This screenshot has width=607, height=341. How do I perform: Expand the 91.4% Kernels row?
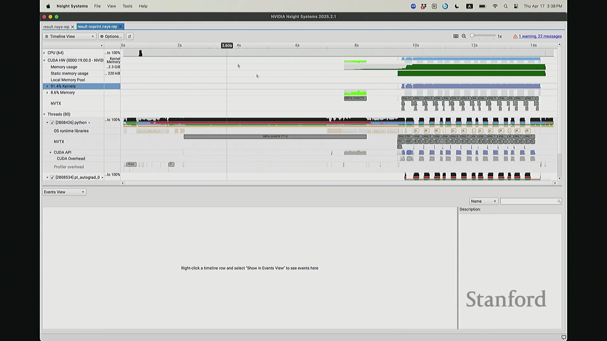[x=47, y=86]
